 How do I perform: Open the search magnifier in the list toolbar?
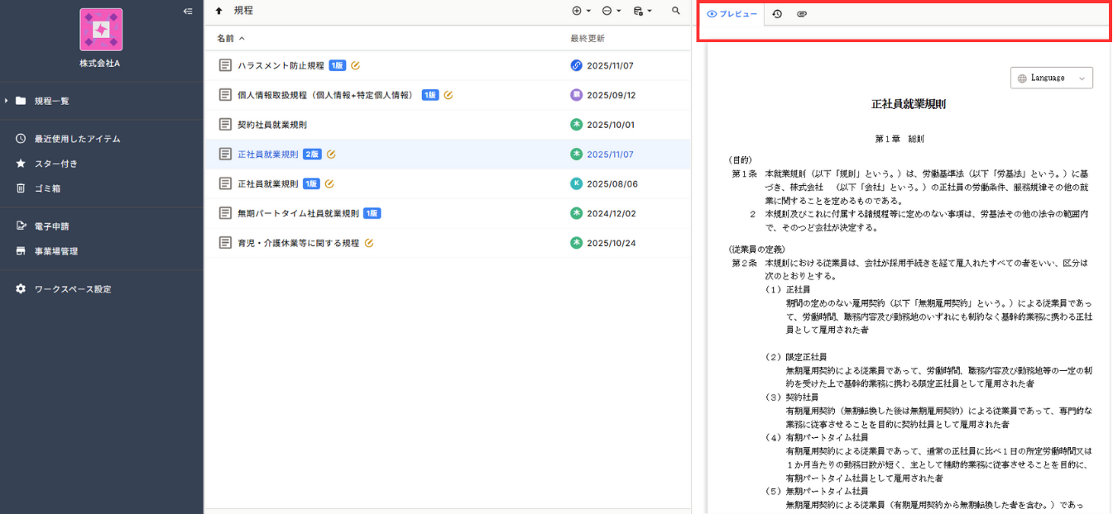tap(676, 11)
